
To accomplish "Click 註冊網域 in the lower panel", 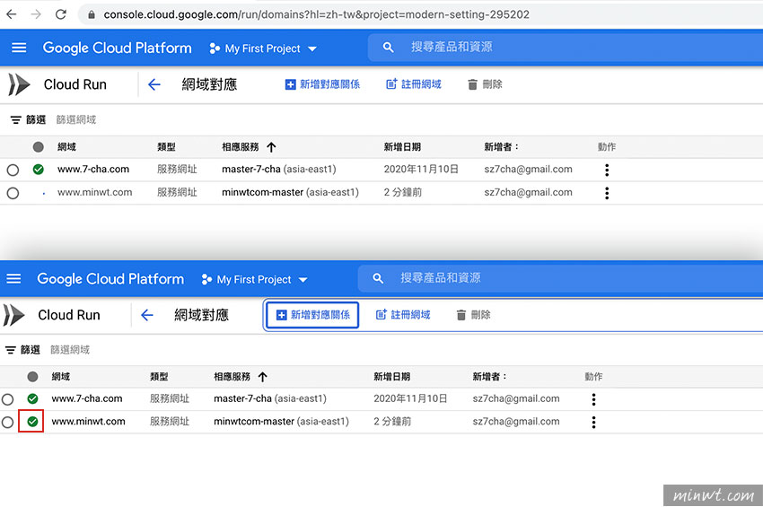I will (403, 315).
